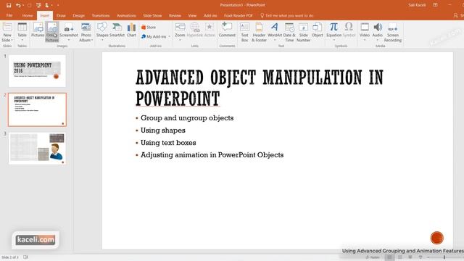Switch to Slide Sorter view

[399, 257]
